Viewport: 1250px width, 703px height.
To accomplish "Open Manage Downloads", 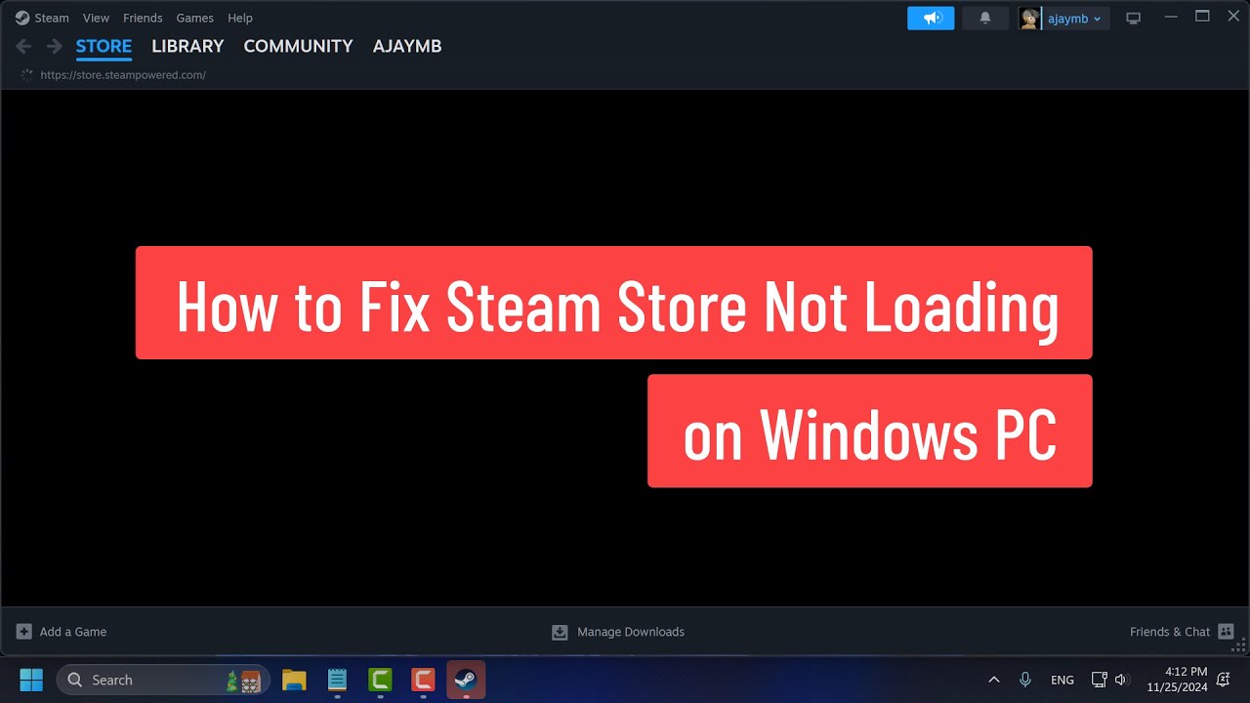I will (631, 632).
